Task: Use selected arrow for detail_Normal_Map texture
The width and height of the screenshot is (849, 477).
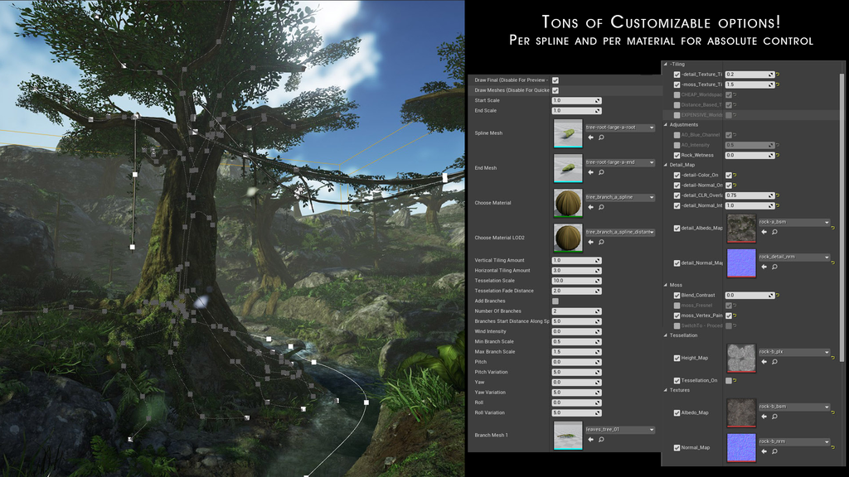Action: point(764,267)
